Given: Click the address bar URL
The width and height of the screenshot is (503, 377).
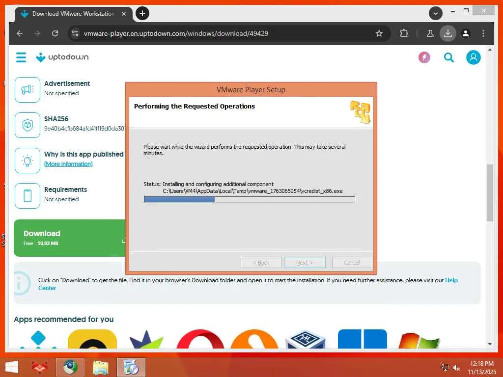Looking at the screenshot, I should tap(176, 33).
